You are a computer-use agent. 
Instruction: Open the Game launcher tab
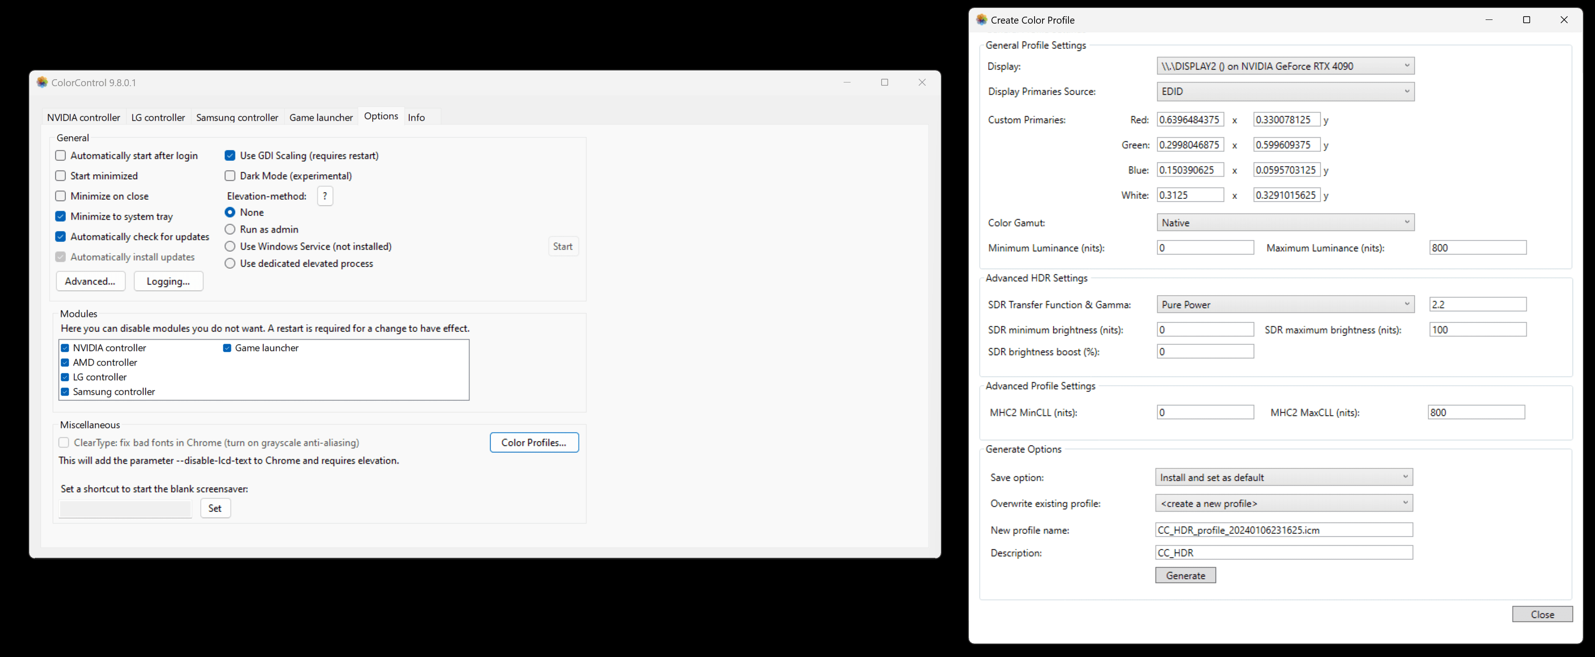tap(321, 118)
